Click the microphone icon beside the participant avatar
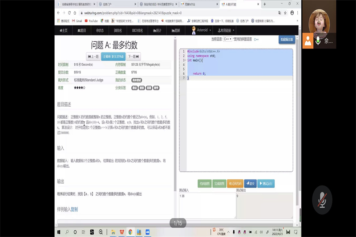This screenshot has width=356, height=237. [x=318, y=41]
